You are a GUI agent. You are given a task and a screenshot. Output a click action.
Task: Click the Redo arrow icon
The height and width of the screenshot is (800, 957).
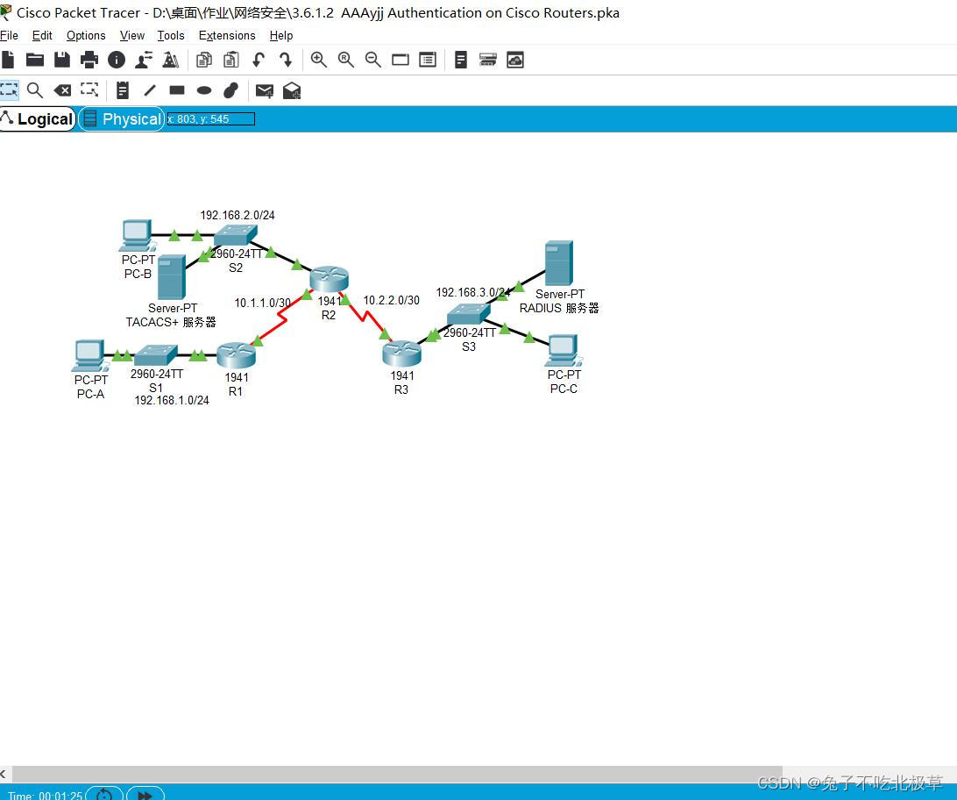click(x=286, y=60)
